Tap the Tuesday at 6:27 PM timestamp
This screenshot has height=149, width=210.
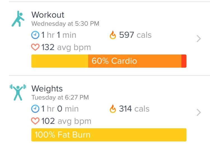(x=60, y=98)
